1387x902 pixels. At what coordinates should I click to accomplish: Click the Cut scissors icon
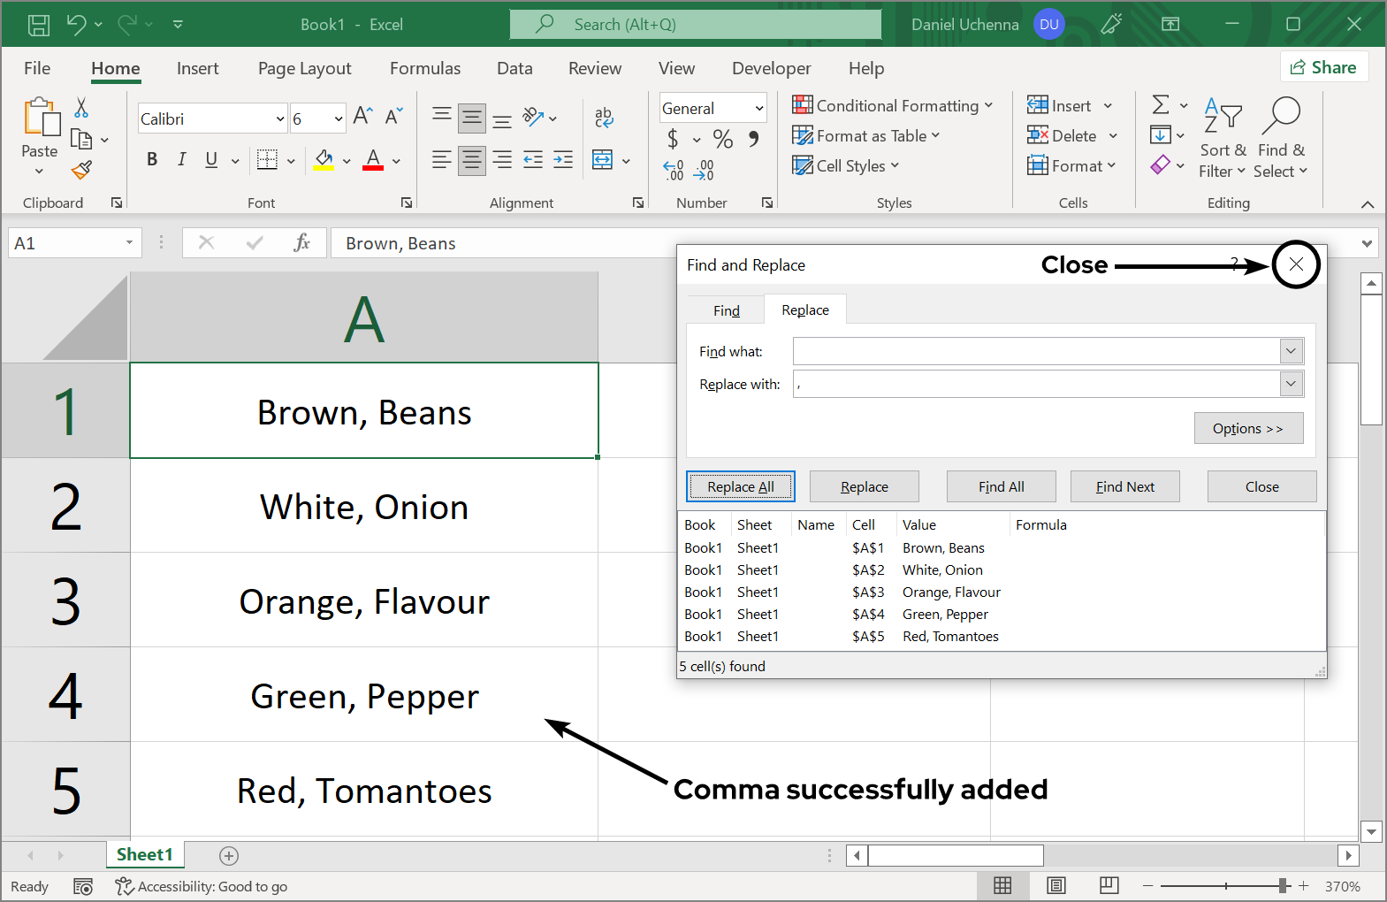click(81, 108)
